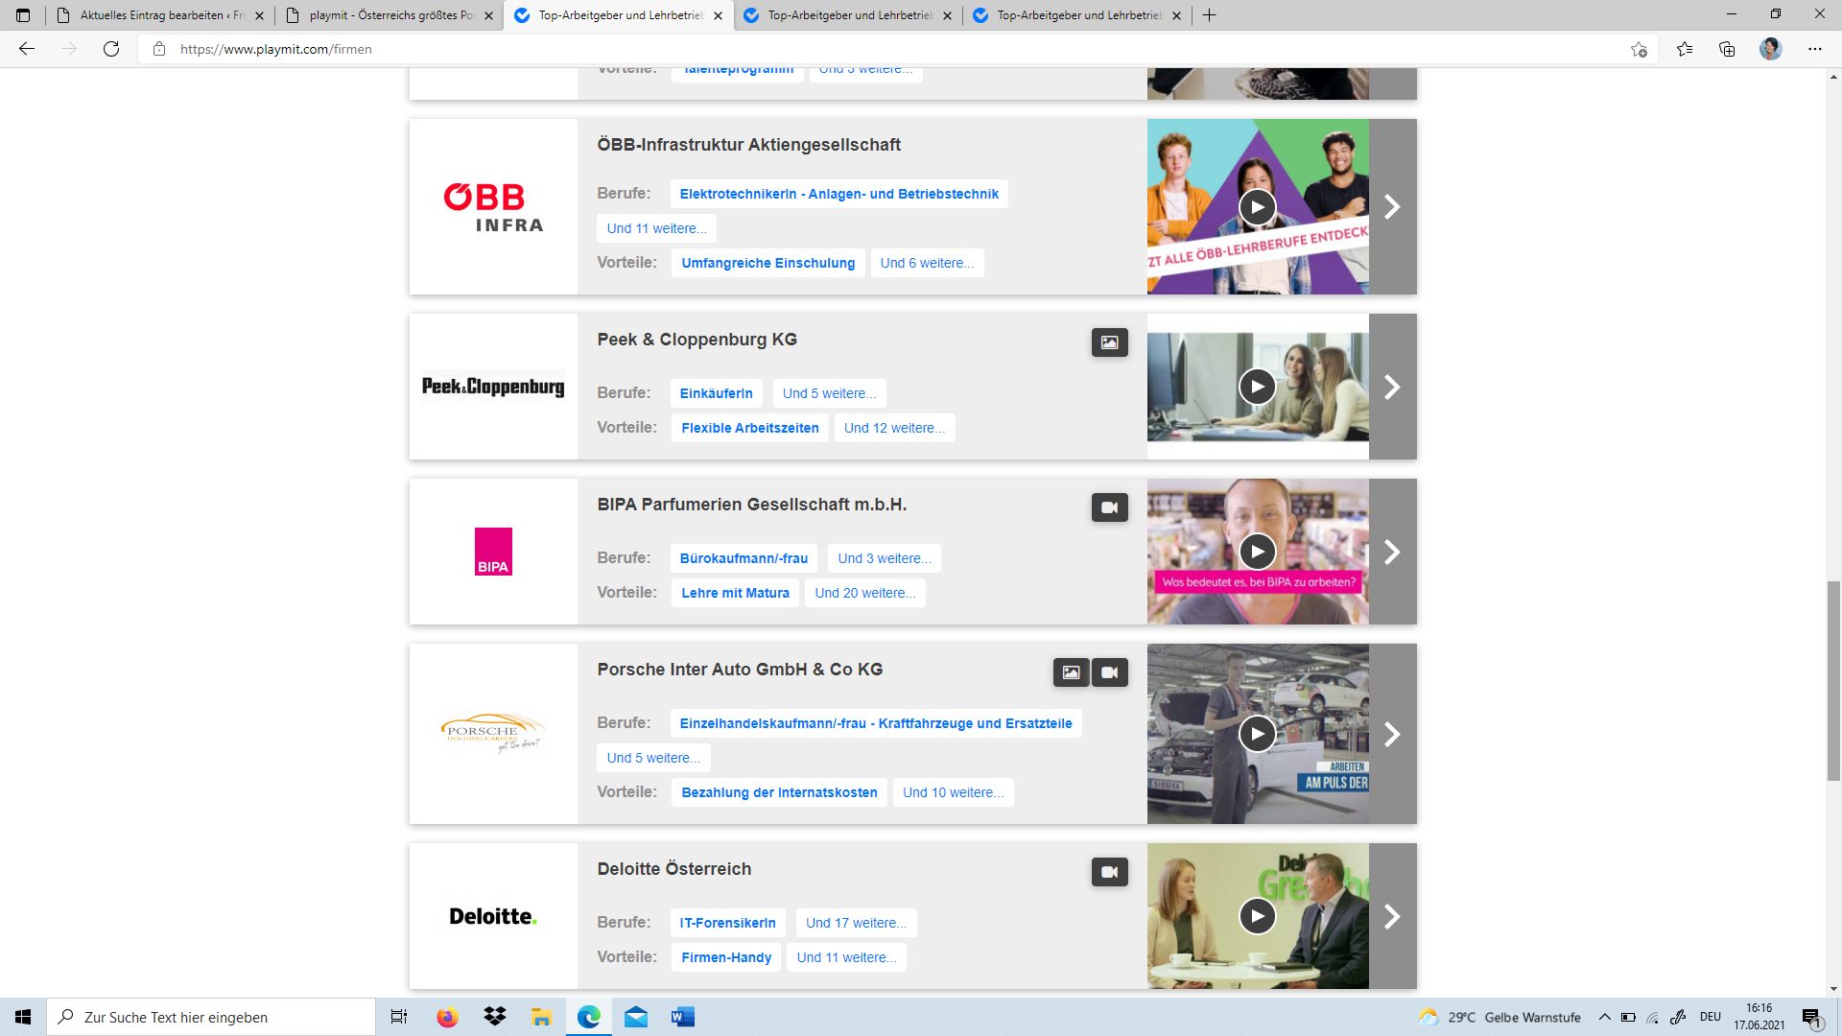
Task: Open browser Collections
Action: (x=1727, y=49)
